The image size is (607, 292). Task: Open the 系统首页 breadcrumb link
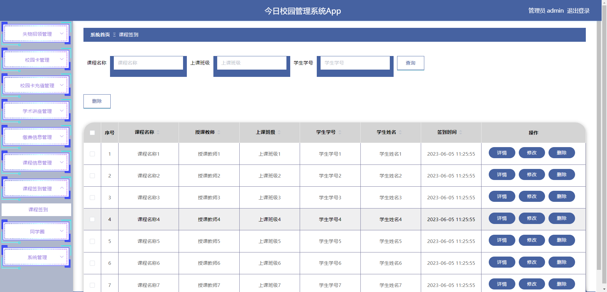click(99, 35)
